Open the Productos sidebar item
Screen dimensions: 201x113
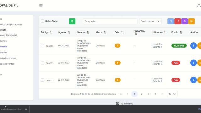(x=3, y=41)
